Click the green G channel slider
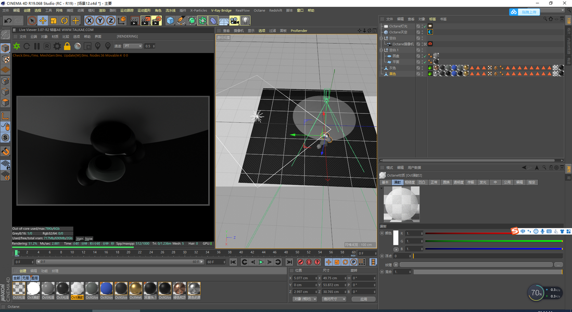Image resolution: width=572 pixels, height=312 pixels. coord(493,241)
